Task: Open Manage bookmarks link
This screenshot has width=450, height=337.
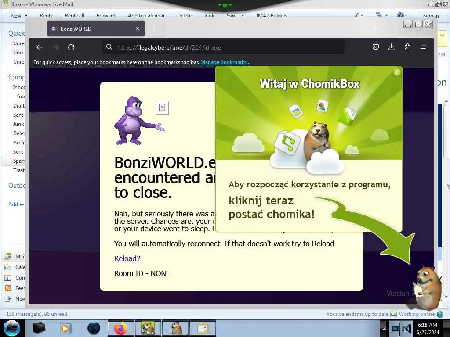Action: pos(225,62)
